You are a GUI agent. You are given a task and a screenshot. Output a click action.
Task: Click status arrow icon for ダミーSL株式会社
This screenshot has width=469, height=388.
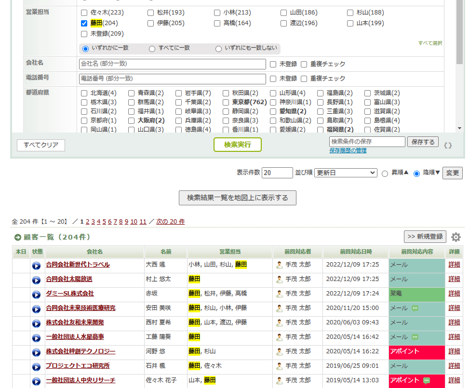[x=37, y=294]
